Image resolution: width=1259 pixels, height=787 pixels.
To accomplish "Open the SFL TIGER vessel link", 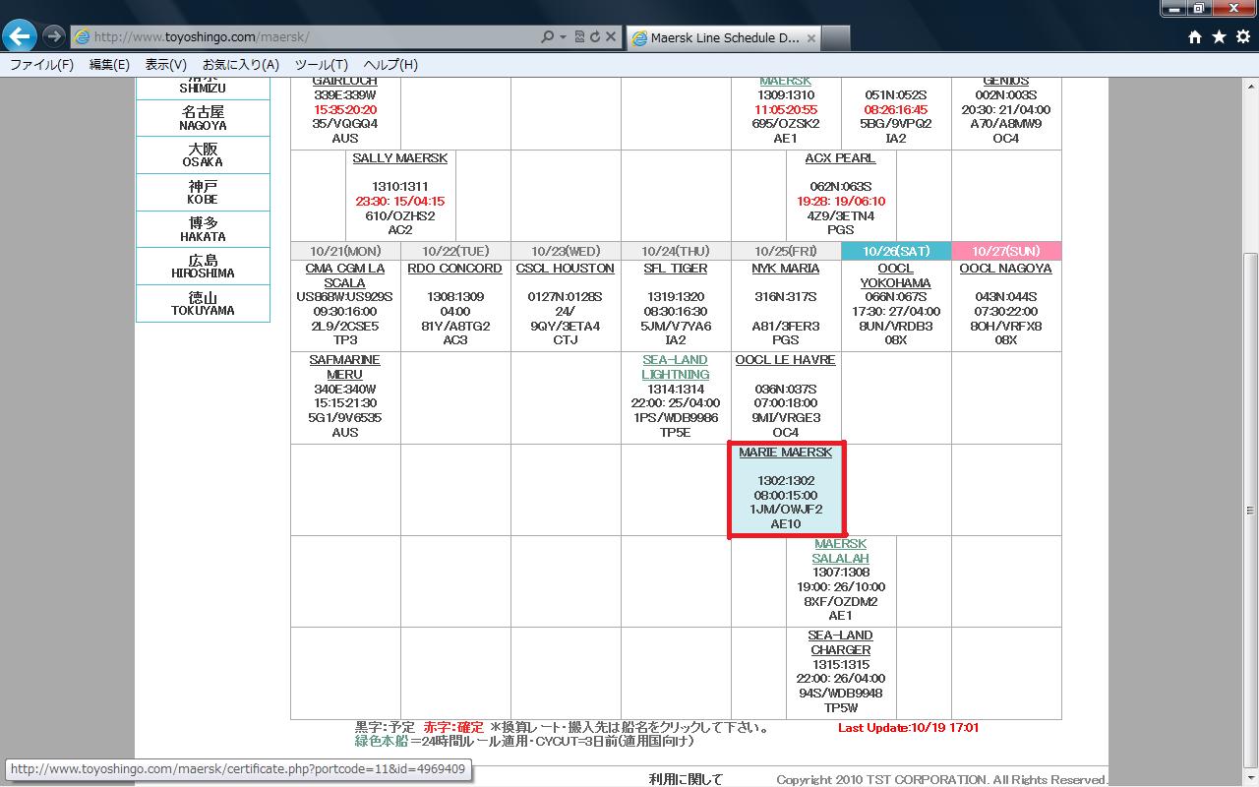I will 676,269.
